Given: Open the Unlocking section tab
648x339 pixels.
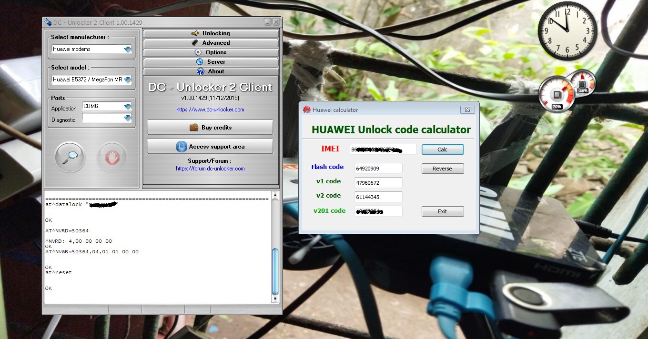Looking at the screenshot, I should 211,33.
